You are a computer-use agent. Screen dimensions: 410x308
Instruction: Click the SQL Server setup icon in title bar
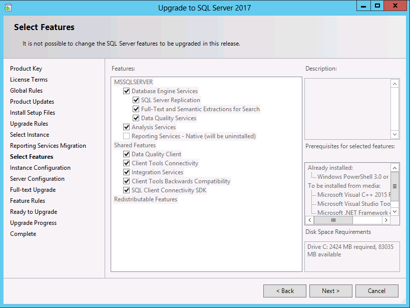(8, 8)
